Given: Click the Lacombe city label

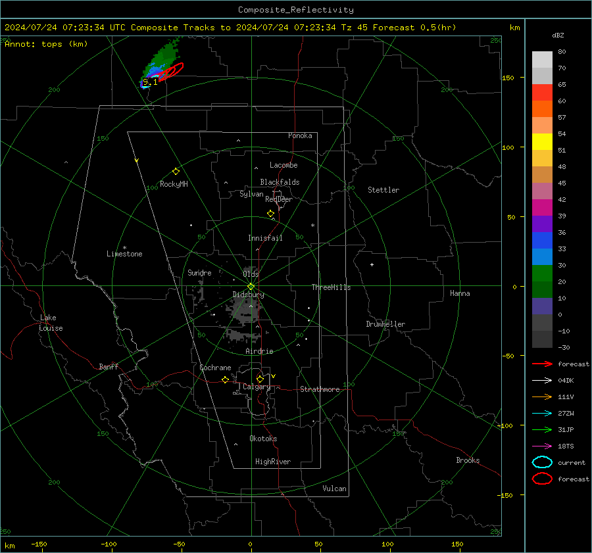Looking at the screenshot, I should [284, 165].
